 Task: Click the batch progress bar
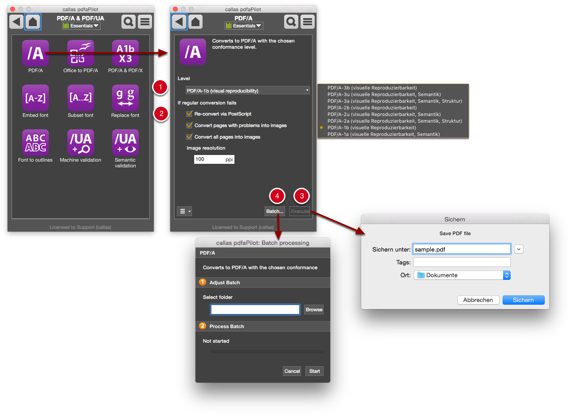point(267,352)
